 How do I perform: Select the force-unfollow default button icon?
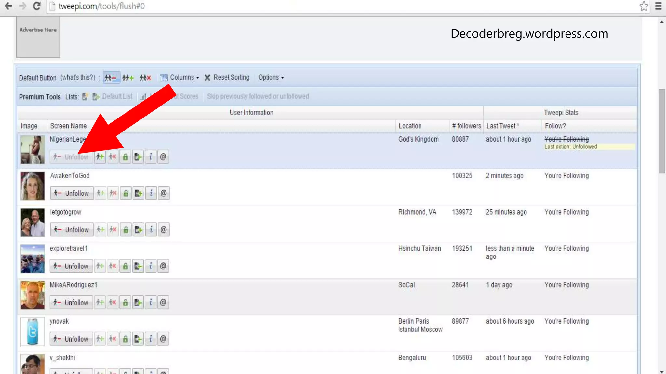tap(145, 78)
